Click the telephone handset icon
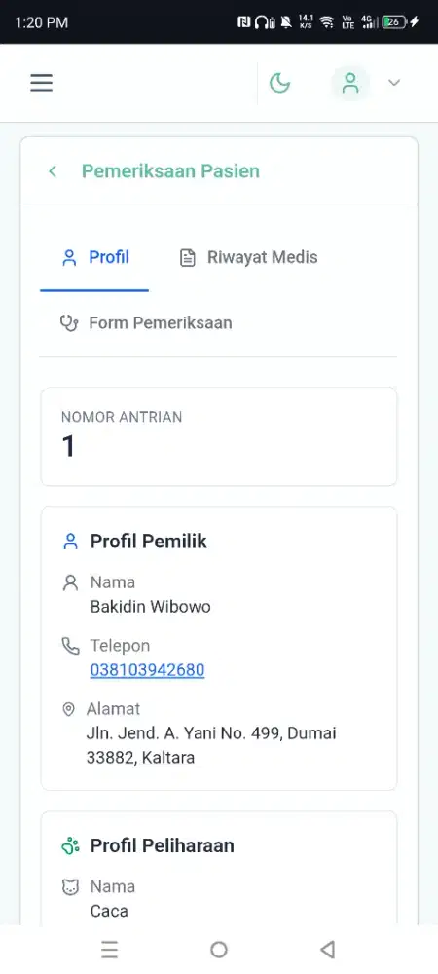 coord(71,646)
